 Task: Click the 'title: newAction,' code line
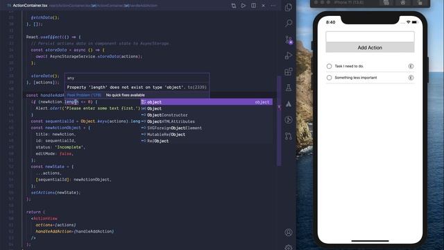pyautogui.click(x=55, y=134)
